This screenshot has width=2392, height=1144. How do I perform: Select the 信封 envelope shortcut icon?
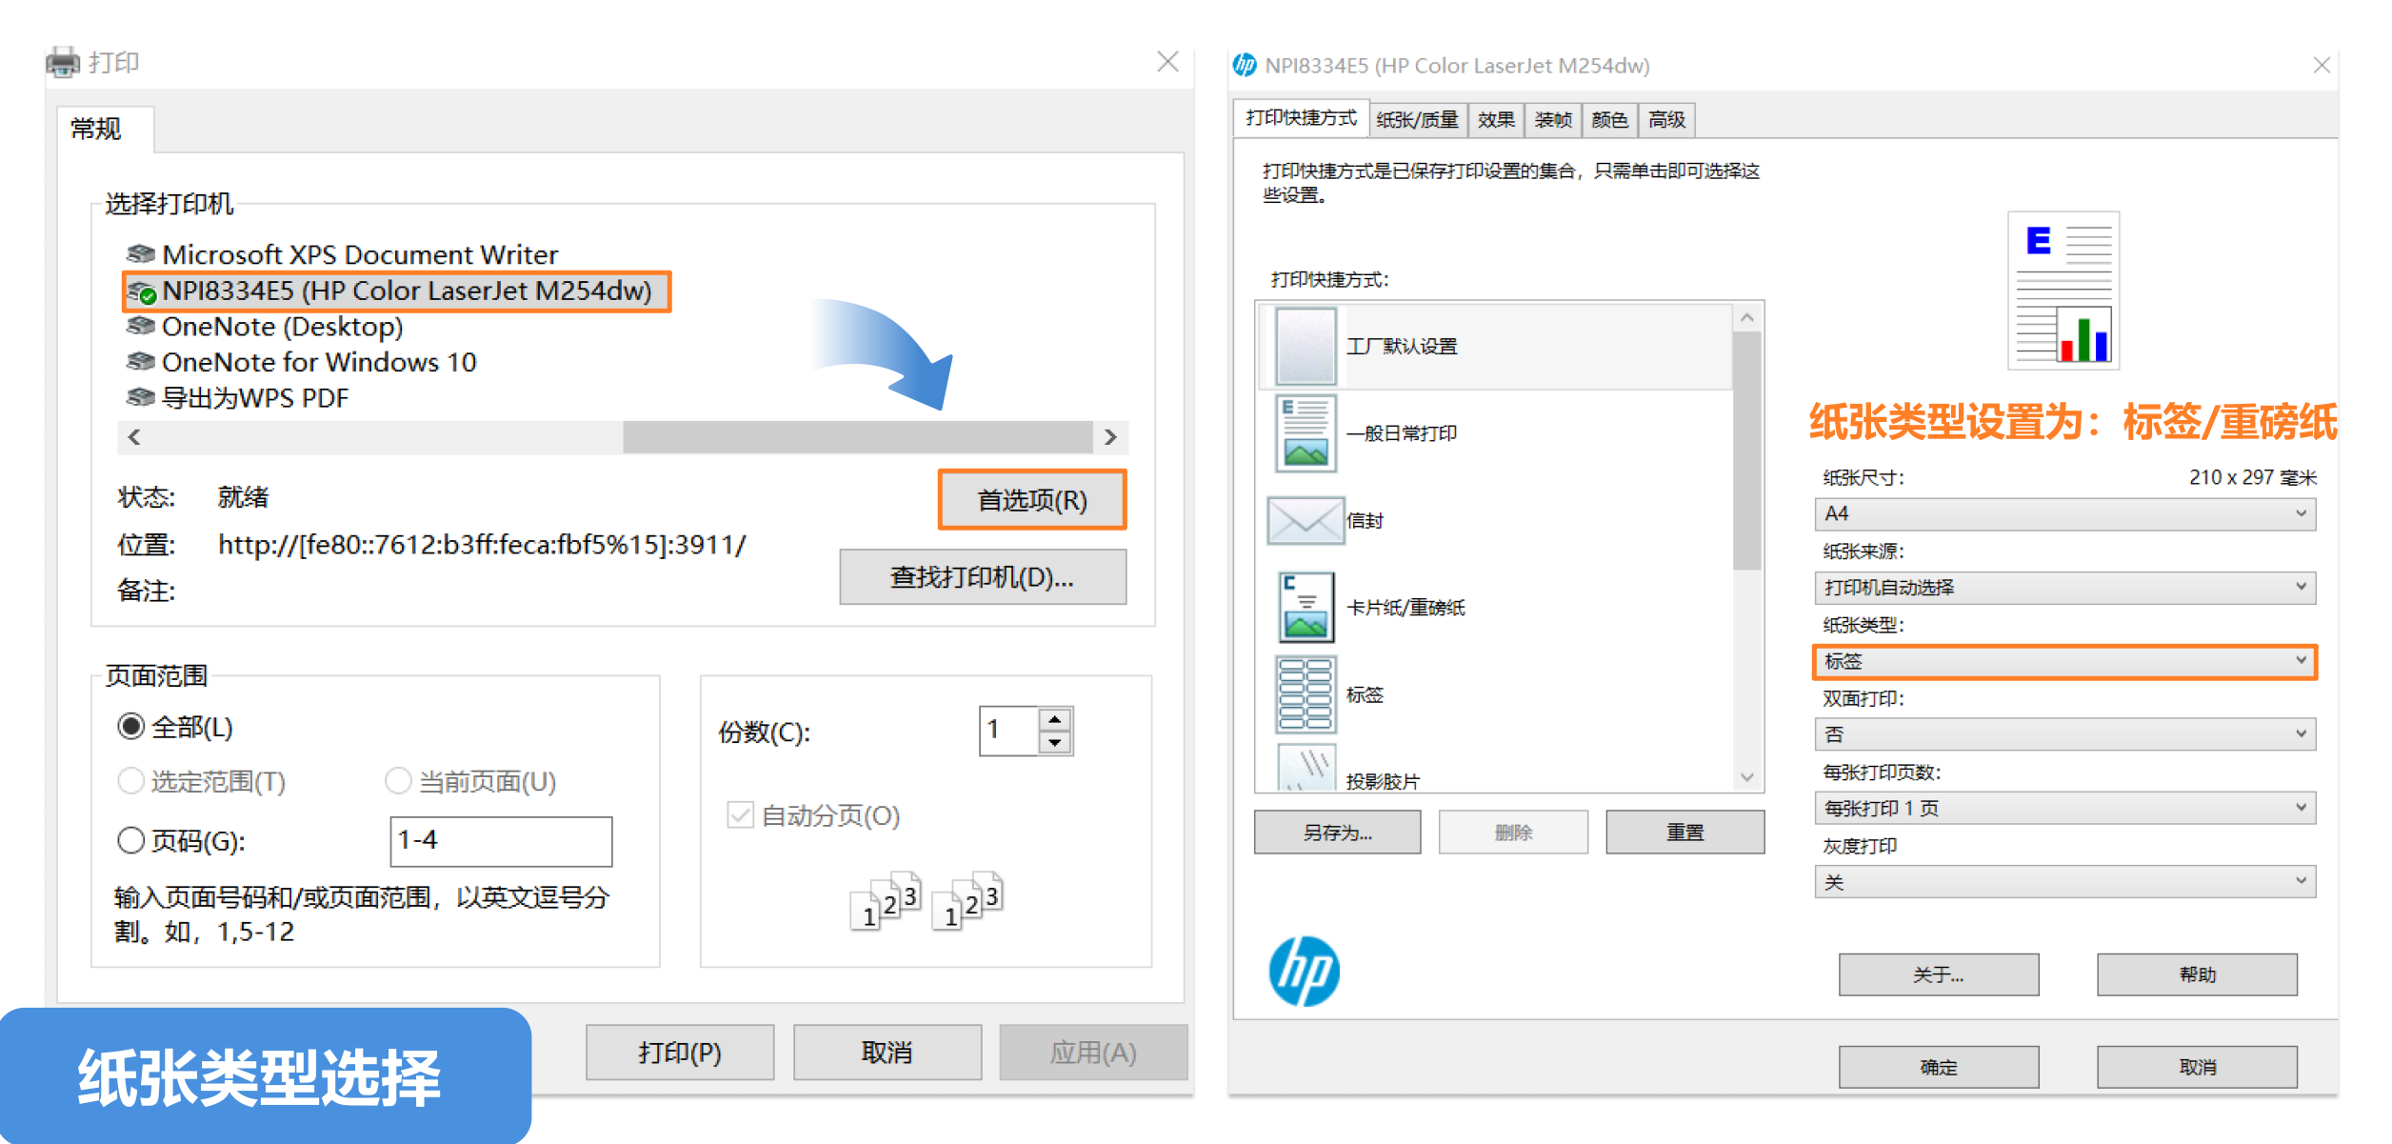(x=1306, y=520)
